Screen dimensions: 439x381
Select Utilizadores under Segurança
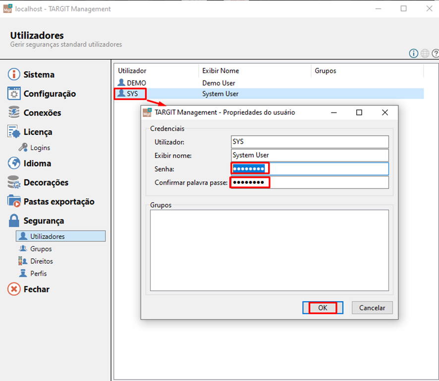tap(61, 236)
